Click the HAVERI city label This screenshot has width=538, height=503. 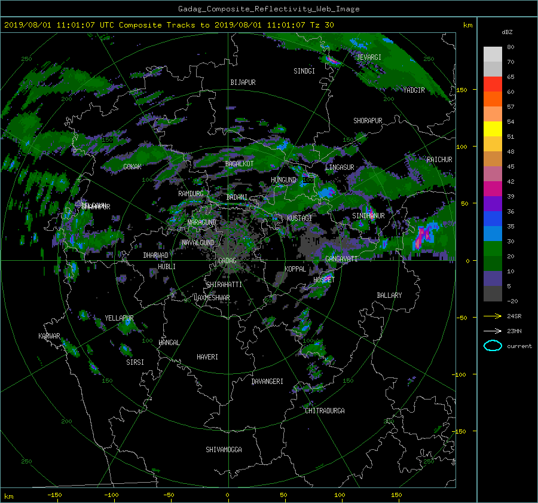tap(207, 357)
